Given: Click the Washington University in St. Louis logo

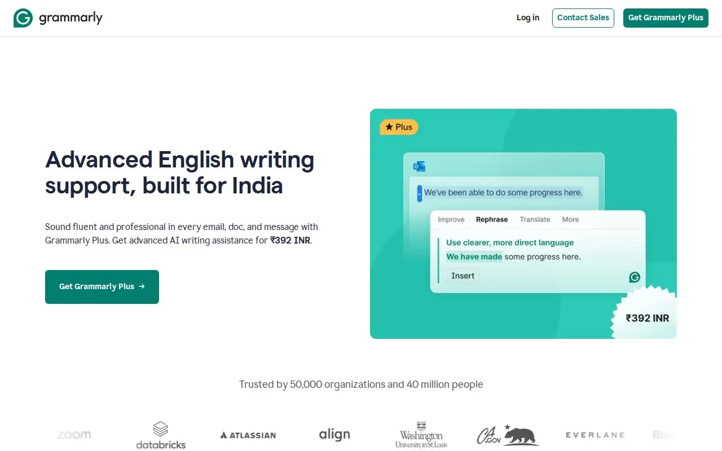Looking at the screenshot, I should coord(421,435).
